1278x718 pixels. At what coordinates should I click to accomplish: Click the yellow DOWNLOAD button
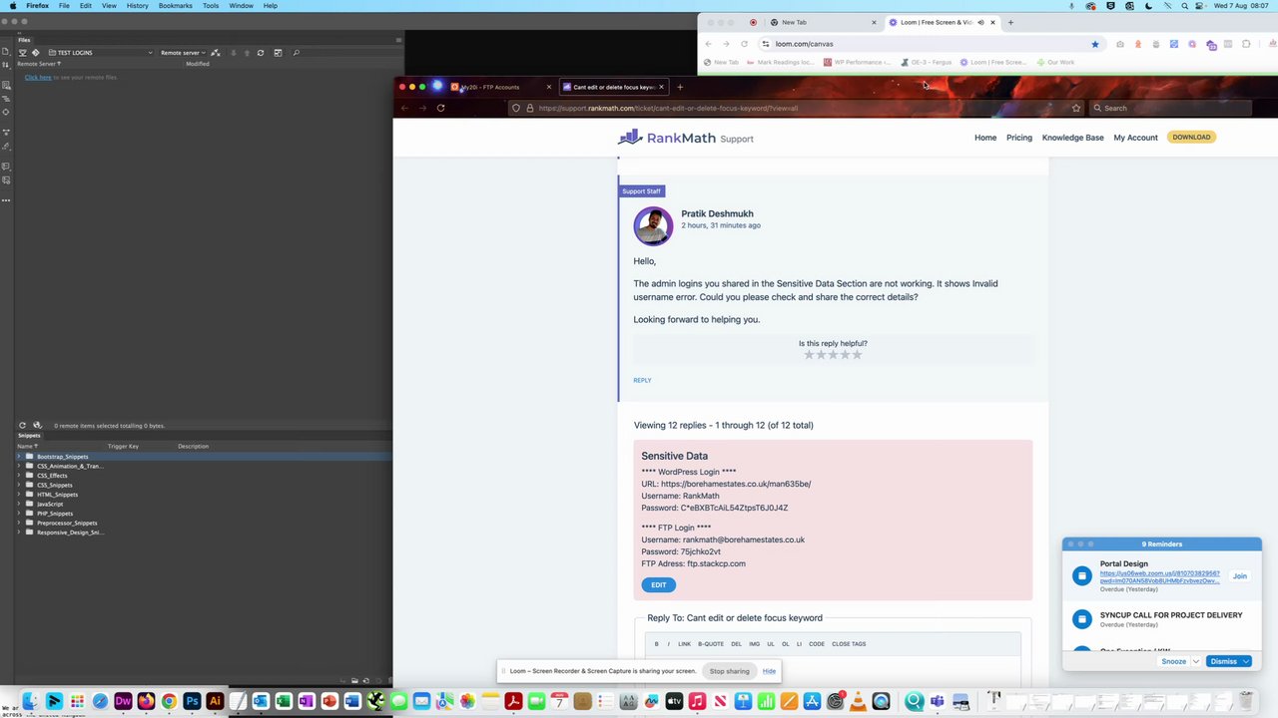pyautogui.click(x=1191, y=138)
